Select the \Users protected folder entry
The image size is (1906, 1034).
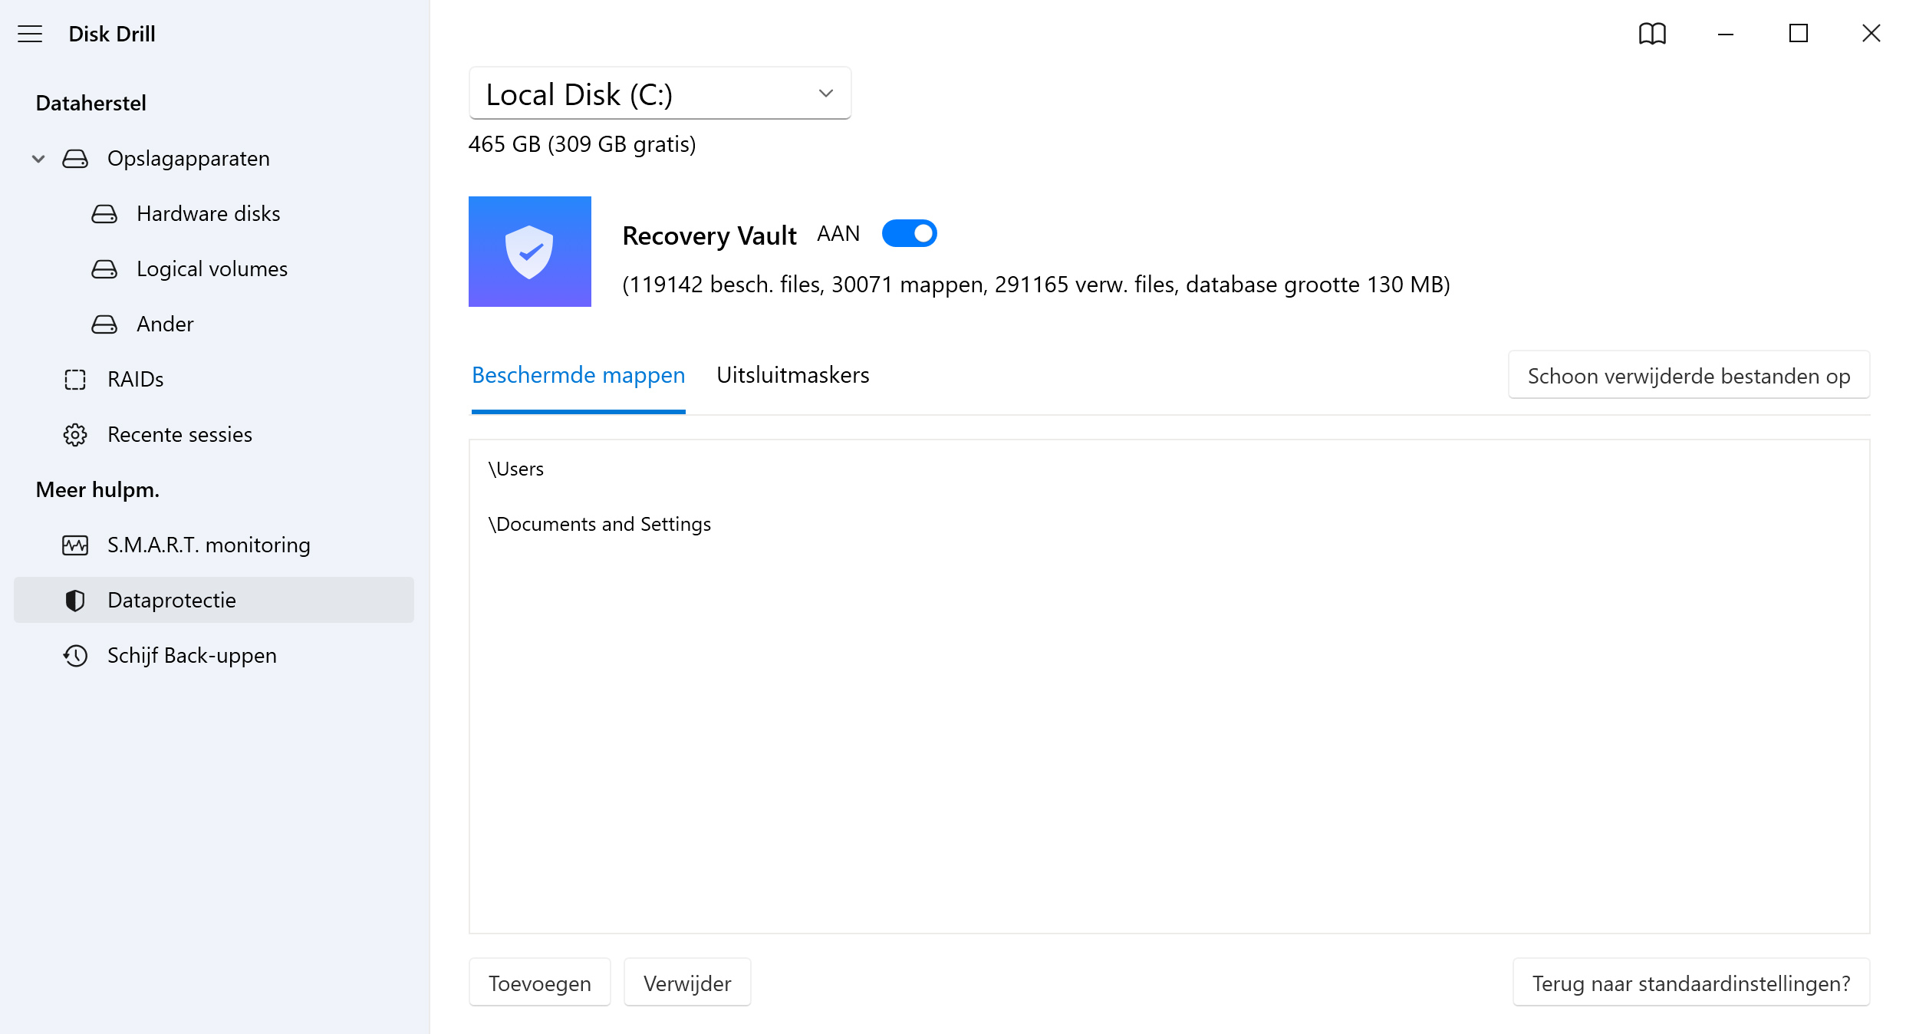[515, 469]
